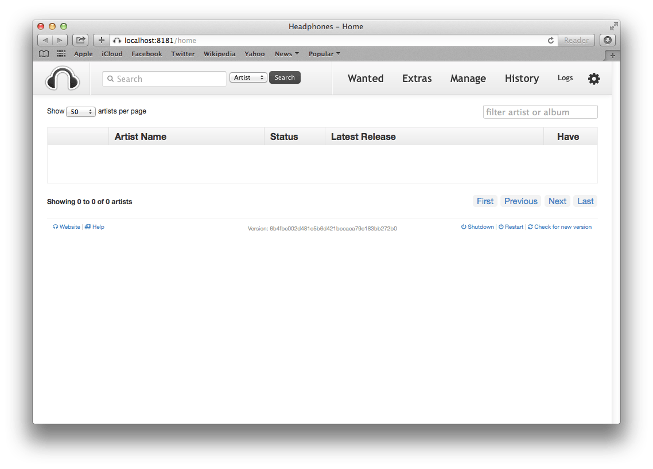Expand the News bookmarks folder
The height and width of the screenshot is (469, 653).
click(x=286, y=54)
